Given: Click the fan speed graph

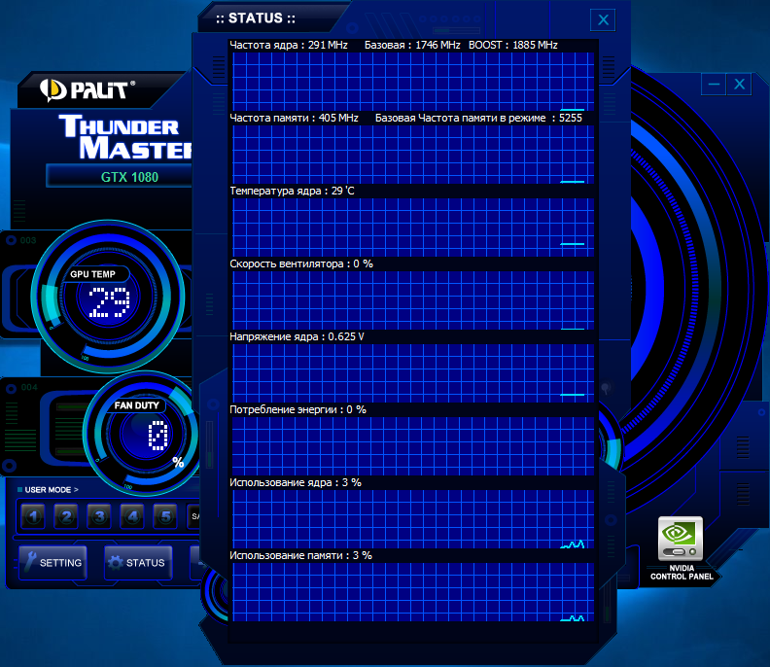Looking at the screenshot, I should click(x=413, y=300).
